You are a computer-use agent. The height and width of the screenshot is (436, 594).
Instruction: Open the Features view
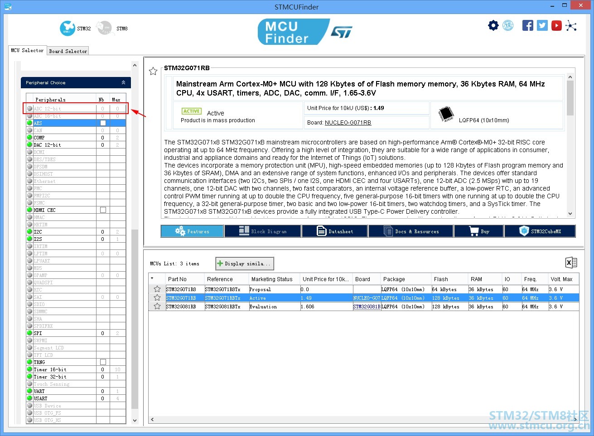[192, 231]
